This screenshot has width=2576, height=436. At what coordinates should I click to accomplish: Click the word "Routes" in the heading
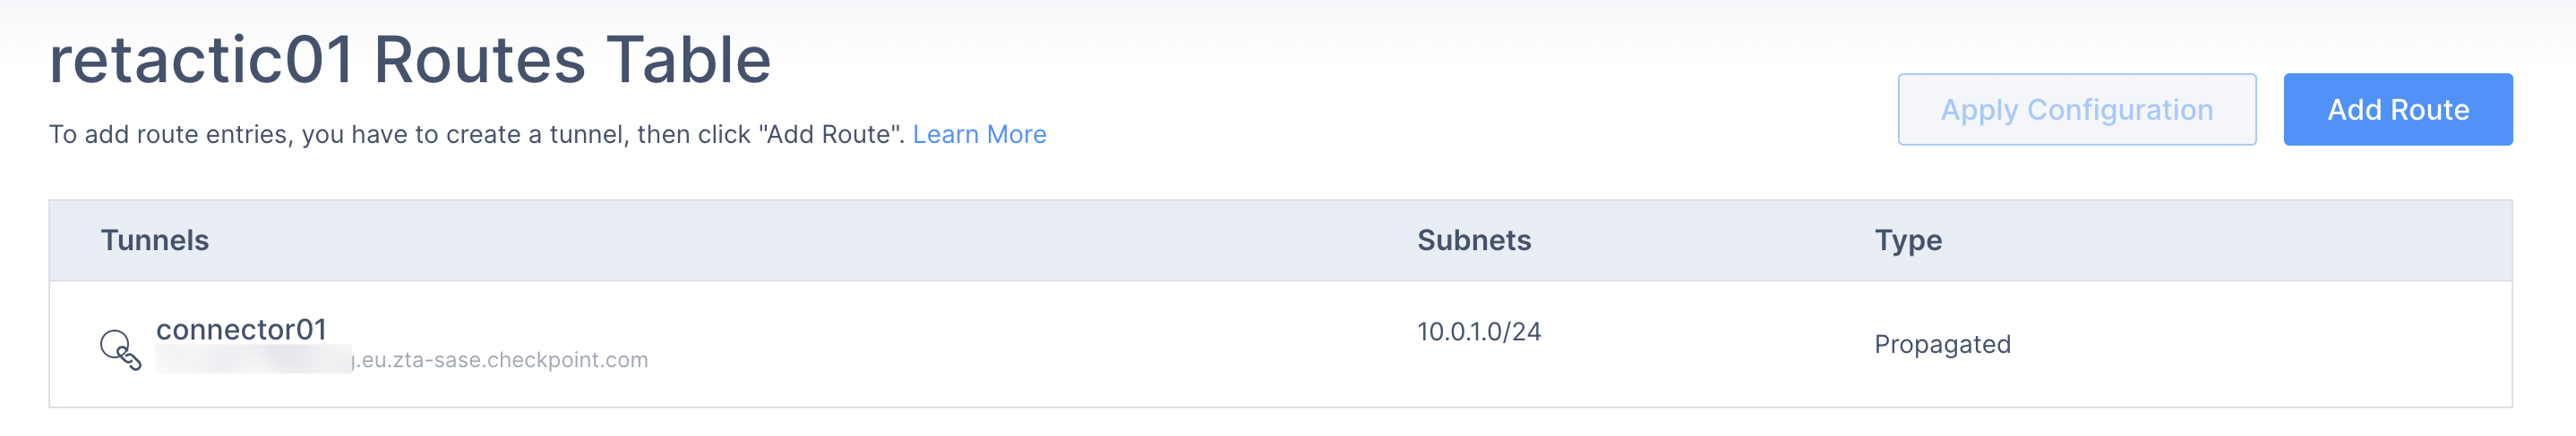pyautogui.click(x=479, y=60)
